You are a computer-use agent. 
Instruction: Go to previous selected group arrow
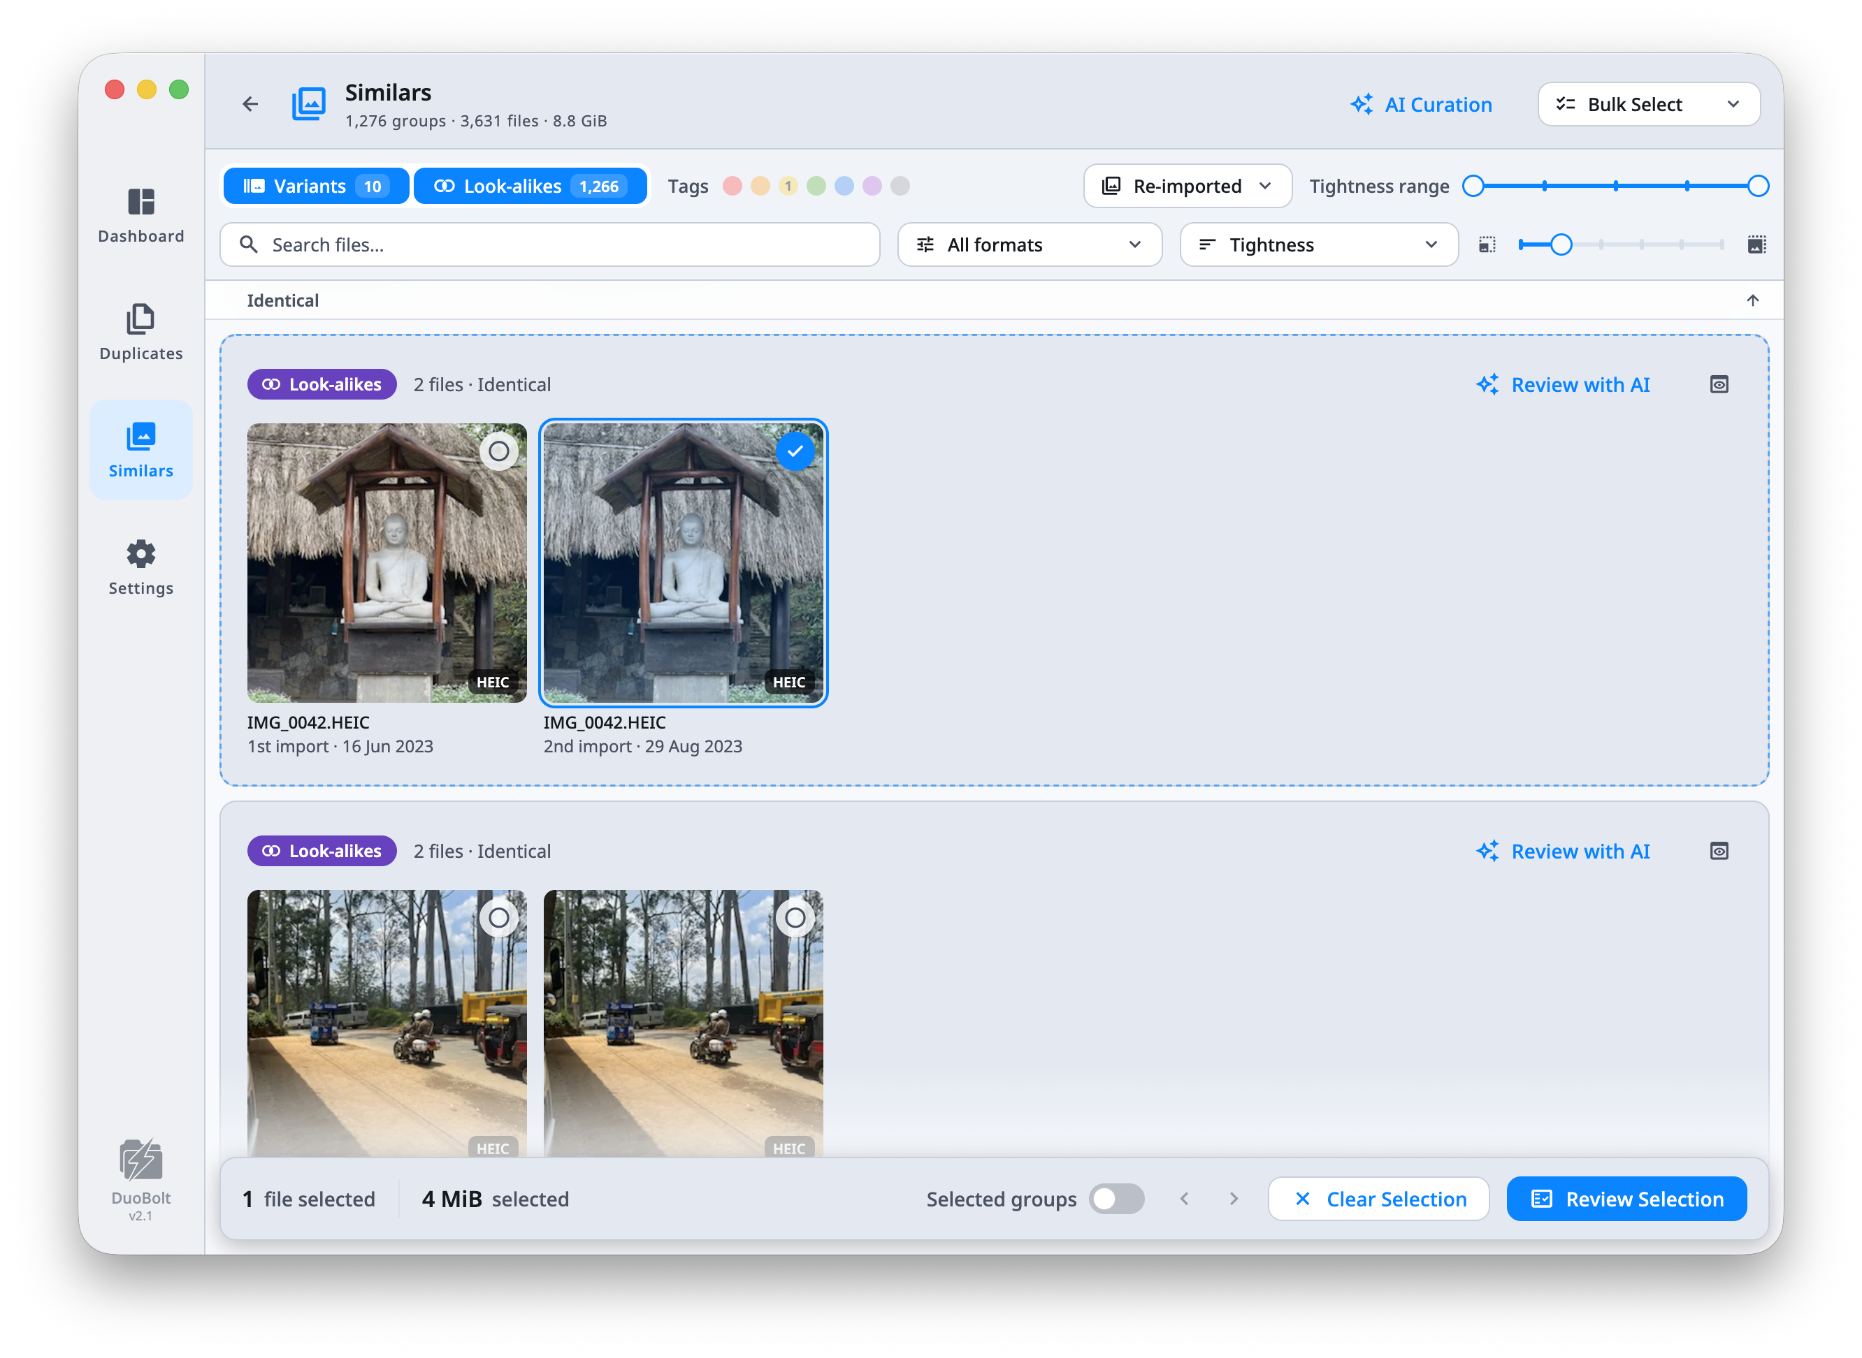pos(1184,1199)
